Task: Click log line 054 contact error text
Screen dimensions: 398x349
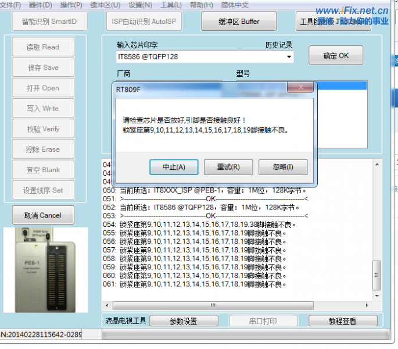Action: (x=199, y=225)
